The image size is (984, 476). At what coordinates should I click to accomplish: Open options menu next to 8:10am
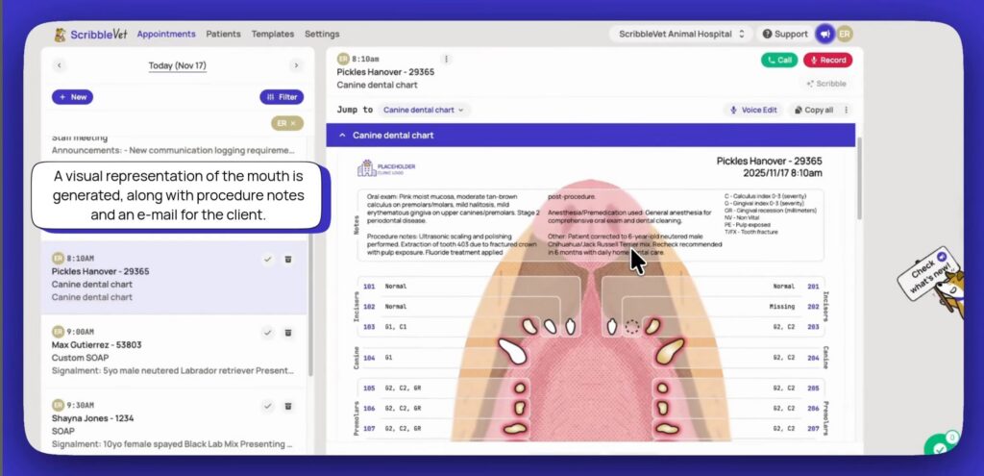[x=446, y=59]
